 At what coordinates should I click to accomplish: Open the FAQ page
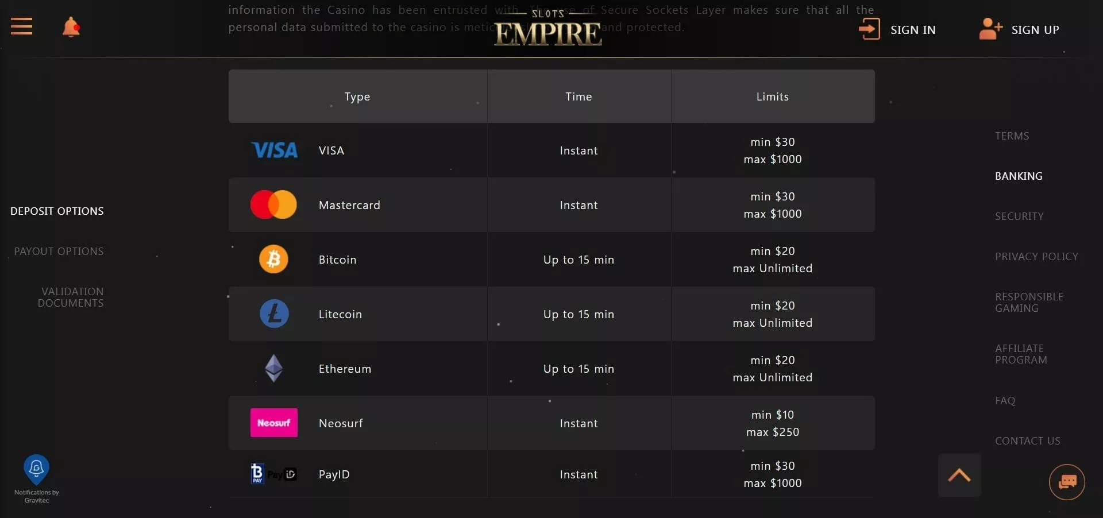tap(1005, 401)
